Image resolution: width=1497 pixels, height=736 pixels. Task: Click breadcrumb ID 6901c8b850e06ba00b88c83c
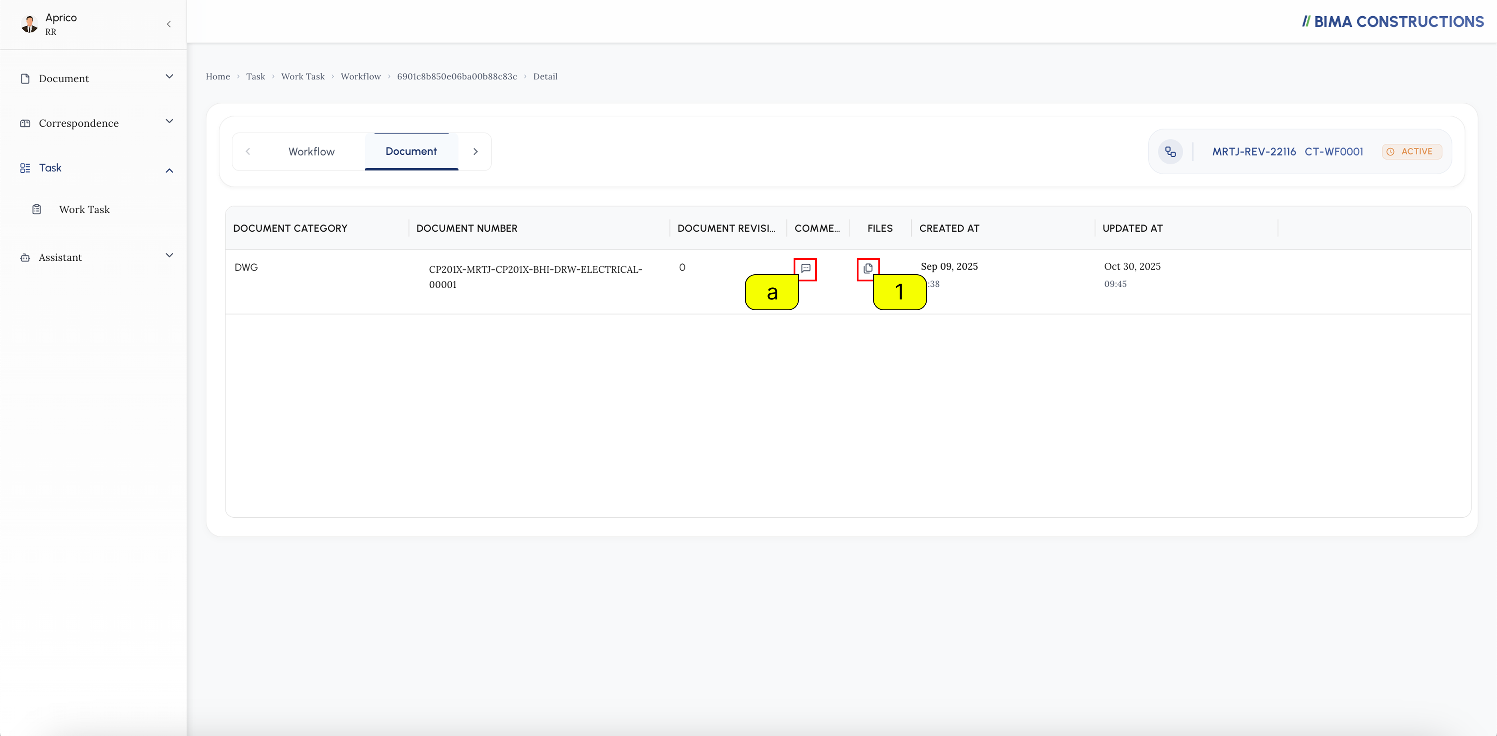point(457,76)
